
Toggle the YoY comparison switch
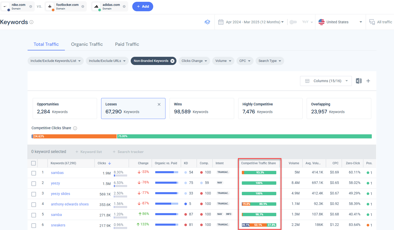click(293, 22)
